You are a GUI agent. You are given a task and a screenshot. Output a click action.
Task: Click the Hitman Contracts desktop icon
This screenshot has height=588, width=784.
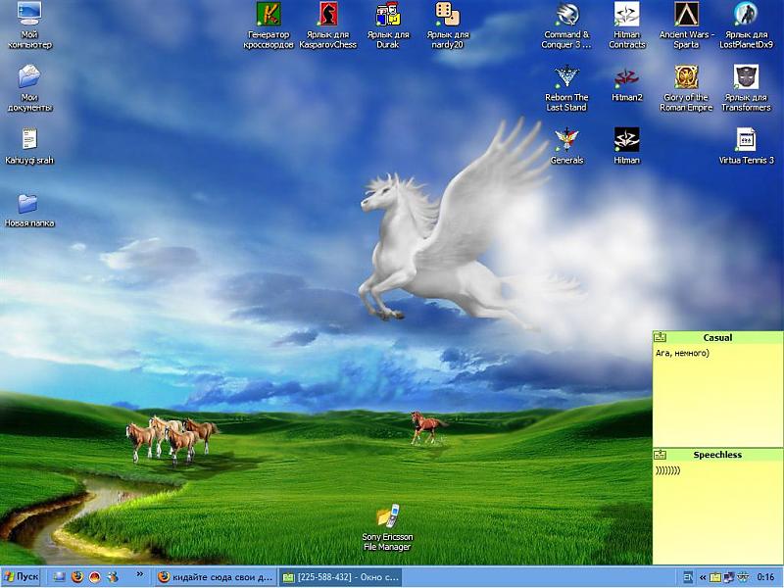[x=626, y=15]
